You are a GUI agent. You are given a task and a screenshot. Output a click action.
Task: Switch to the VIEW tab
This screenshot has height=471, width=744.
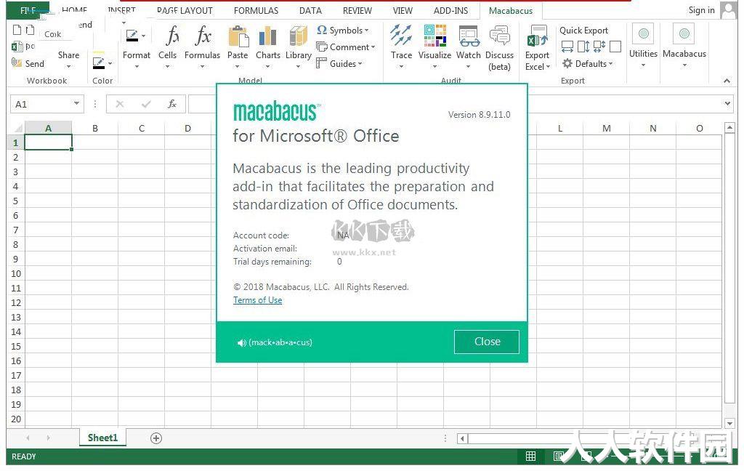point(403,10)
